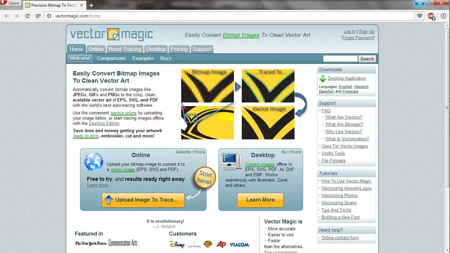Open the Adblock Plus extension icon
This screenshot has height=253, width=450.
(431, 16)
